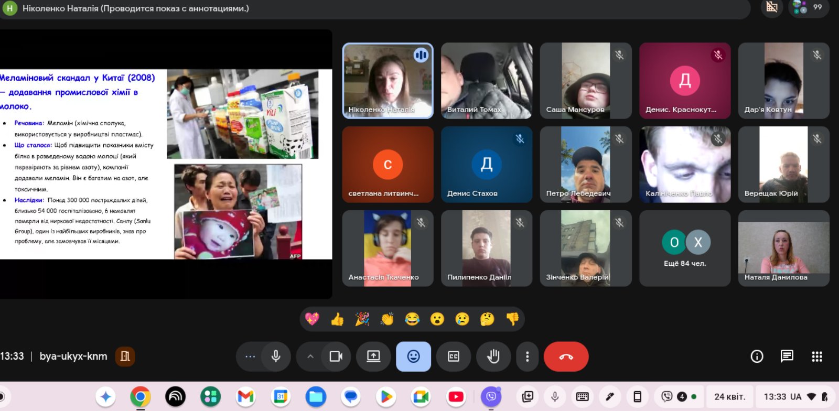Toggle closed captions
Viewport: 839px width, 411px height.
(x=454, y=356)
